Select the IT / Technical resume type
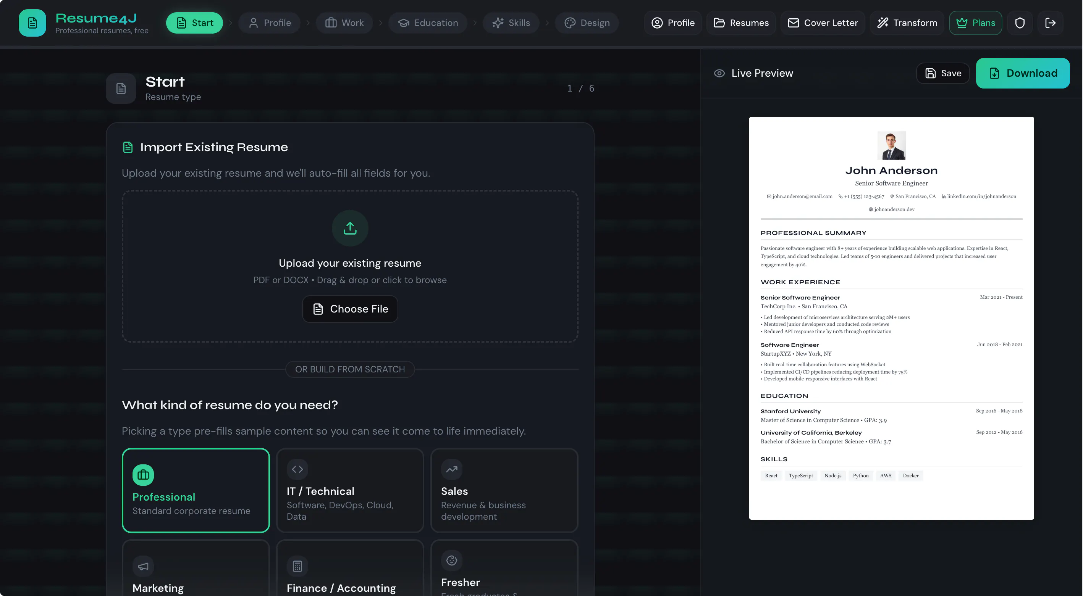The image size is (1083, 596). click(x=350, y=490)
